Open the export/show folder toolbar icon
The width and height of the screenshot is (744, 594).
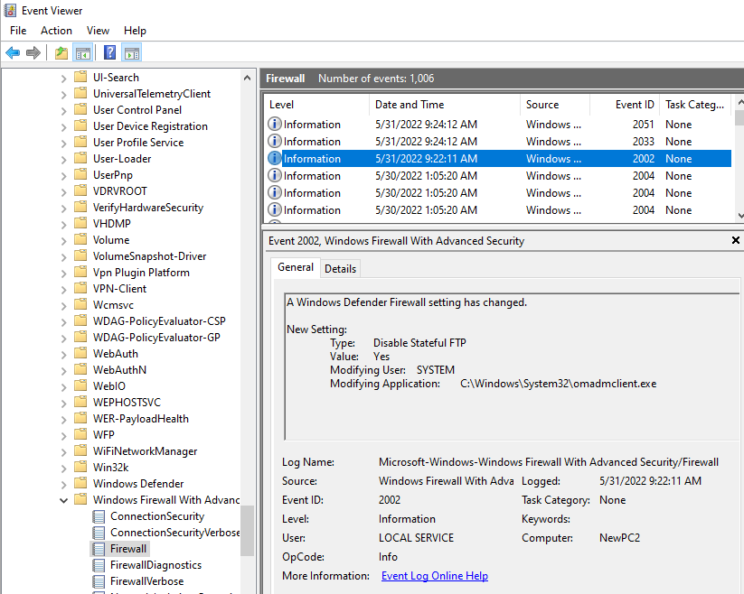pyautogui.click(x=61, y=51)
